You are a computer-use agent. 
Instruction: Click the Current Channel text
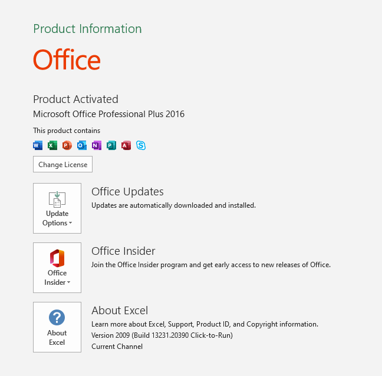coord(117,347)
